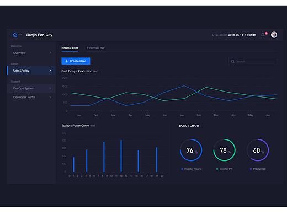Image resolution: width=287 pixels, height=215 pixels.
Task: Click Today's Power Curve heading
Action: coord(75,126)
